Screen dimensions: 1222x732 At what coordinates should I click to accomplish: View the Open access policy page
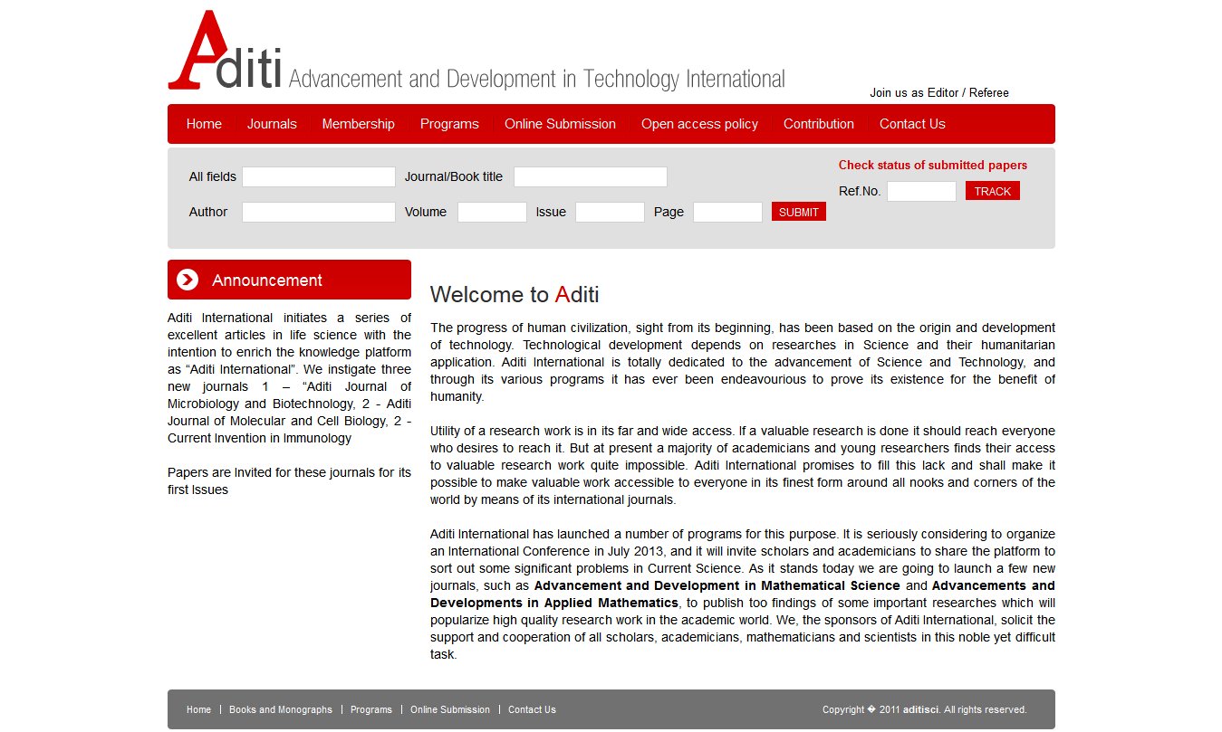coord(699,124)
